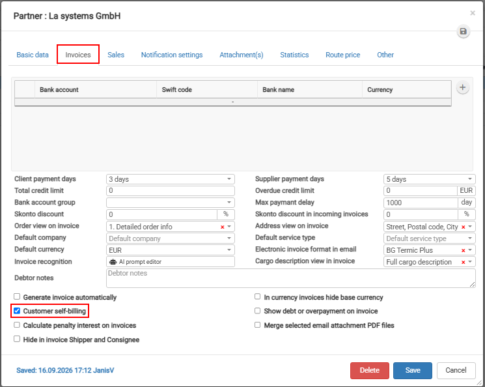485x387 pixels.
Task: Clear the Order view on invoice selection
Action: coord(222,227)
